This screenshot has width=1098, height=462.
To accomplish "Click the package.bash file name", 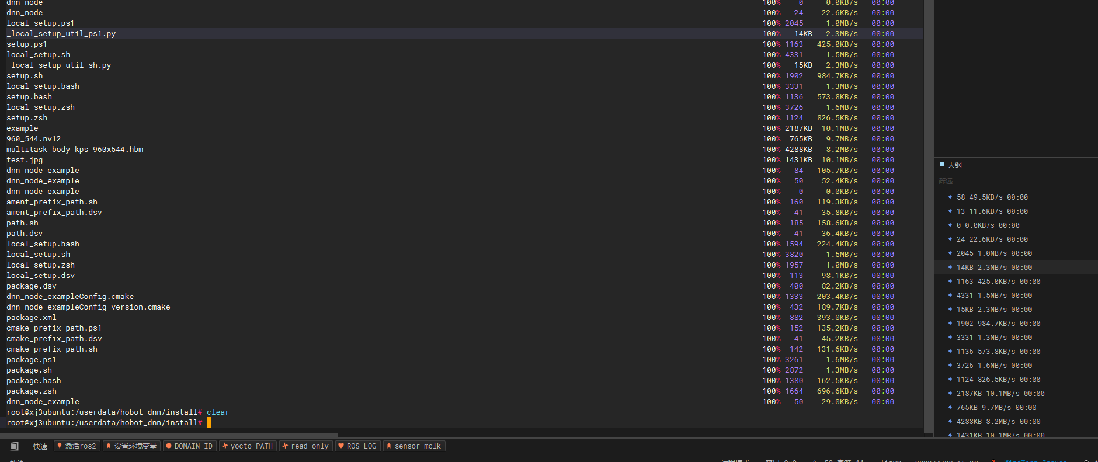I will pos(34,381).
